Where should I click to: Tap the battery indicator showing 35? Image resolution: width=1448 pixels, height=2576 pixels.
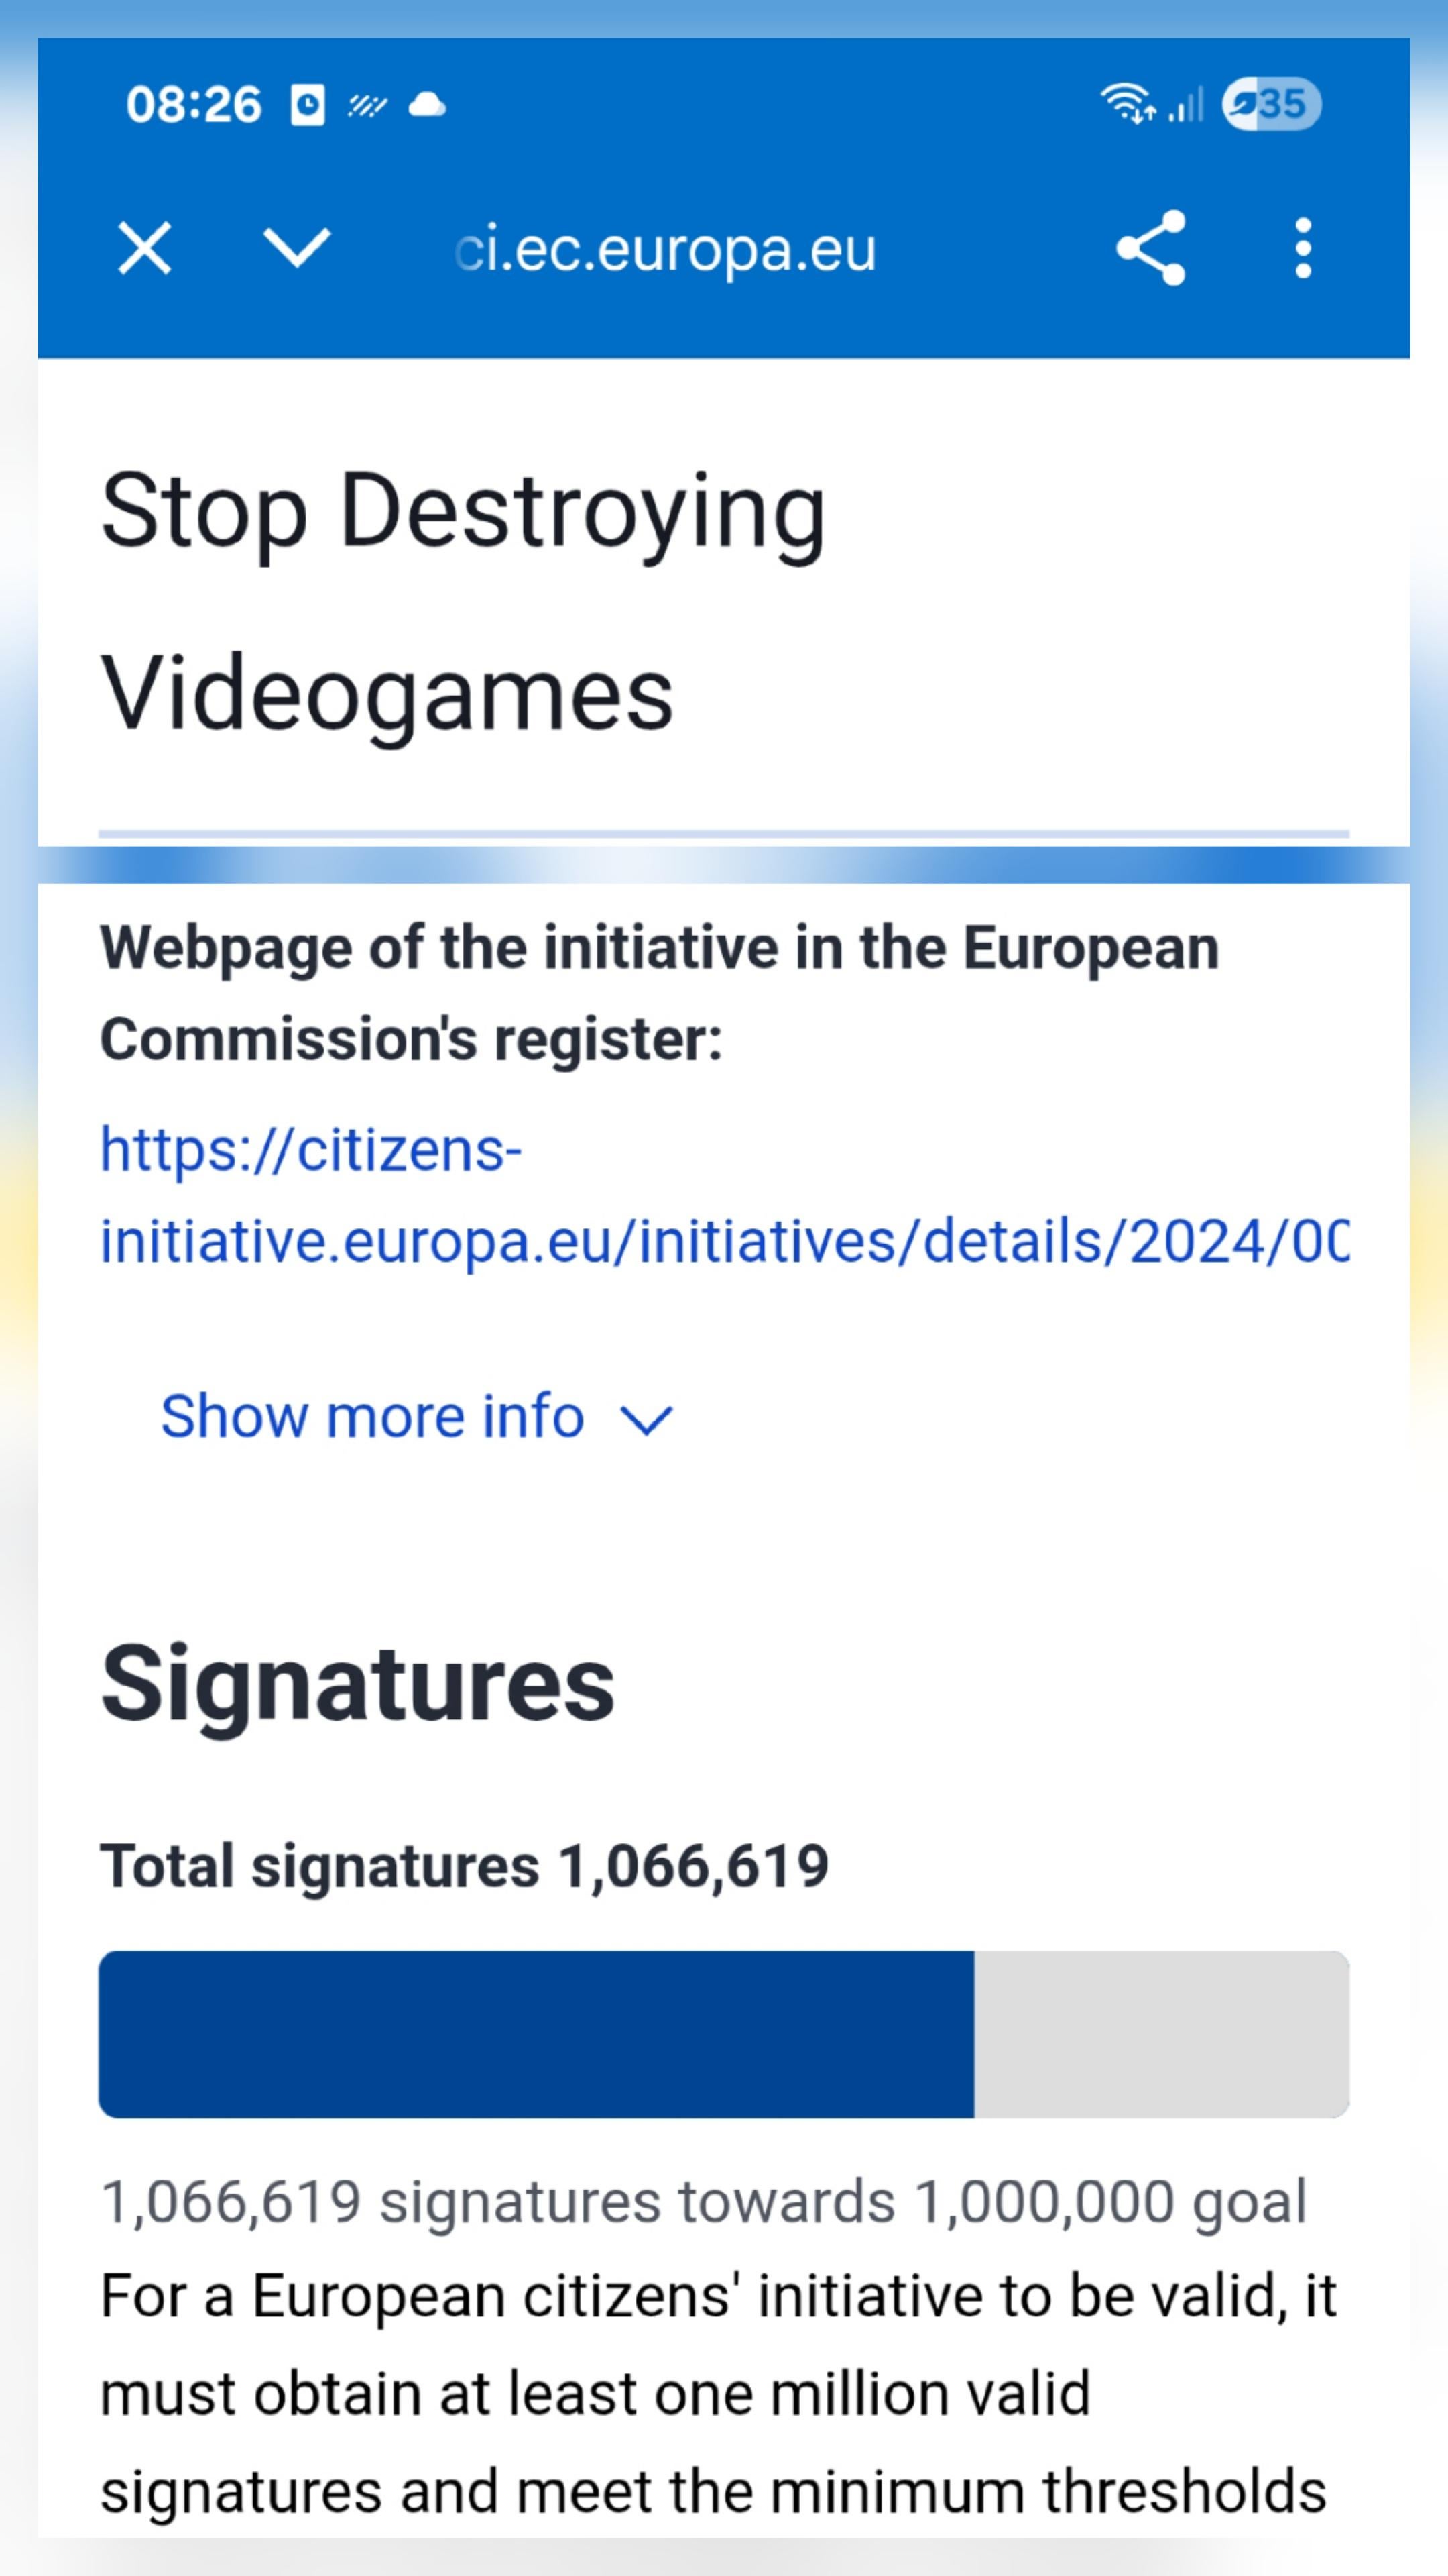coord(1272,104)
